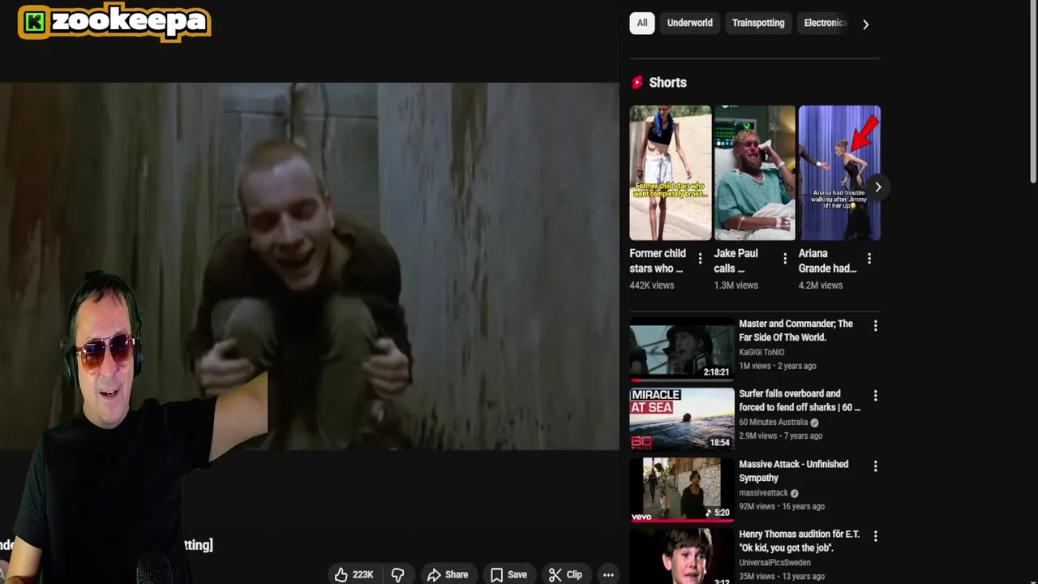This screenshot has width=1038, height=584.
Task: Open options for Master and Commander video
Action: (875, 326)
